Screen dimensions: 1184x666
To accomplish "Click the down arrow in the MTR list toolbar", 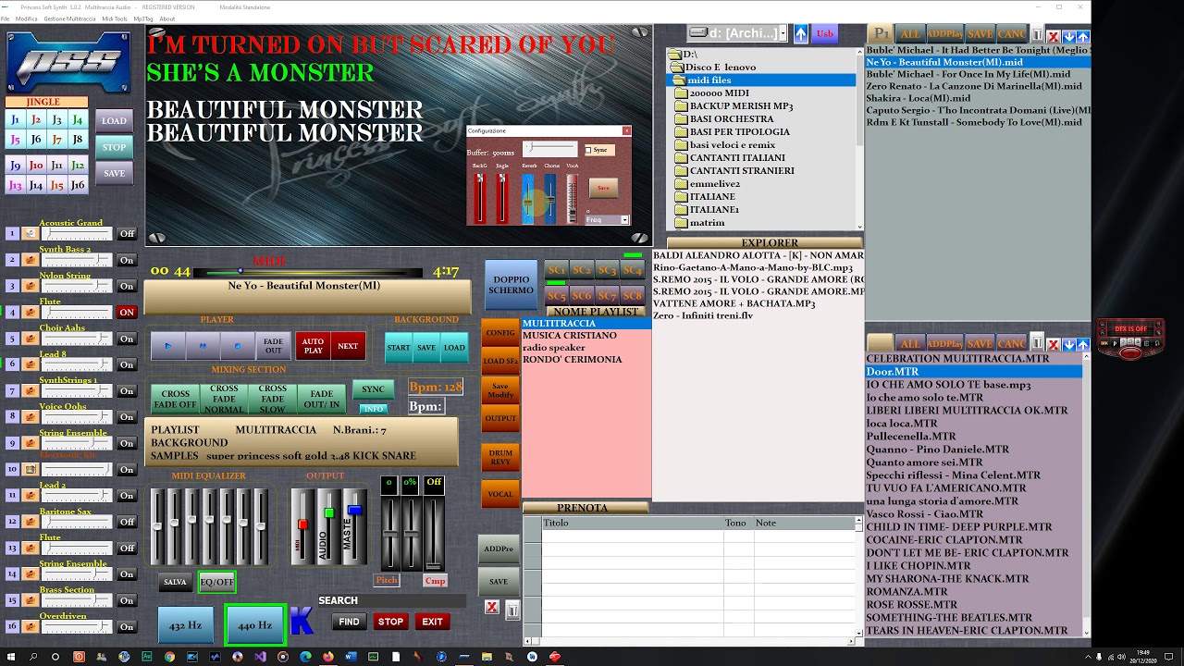I will 1068,344.
